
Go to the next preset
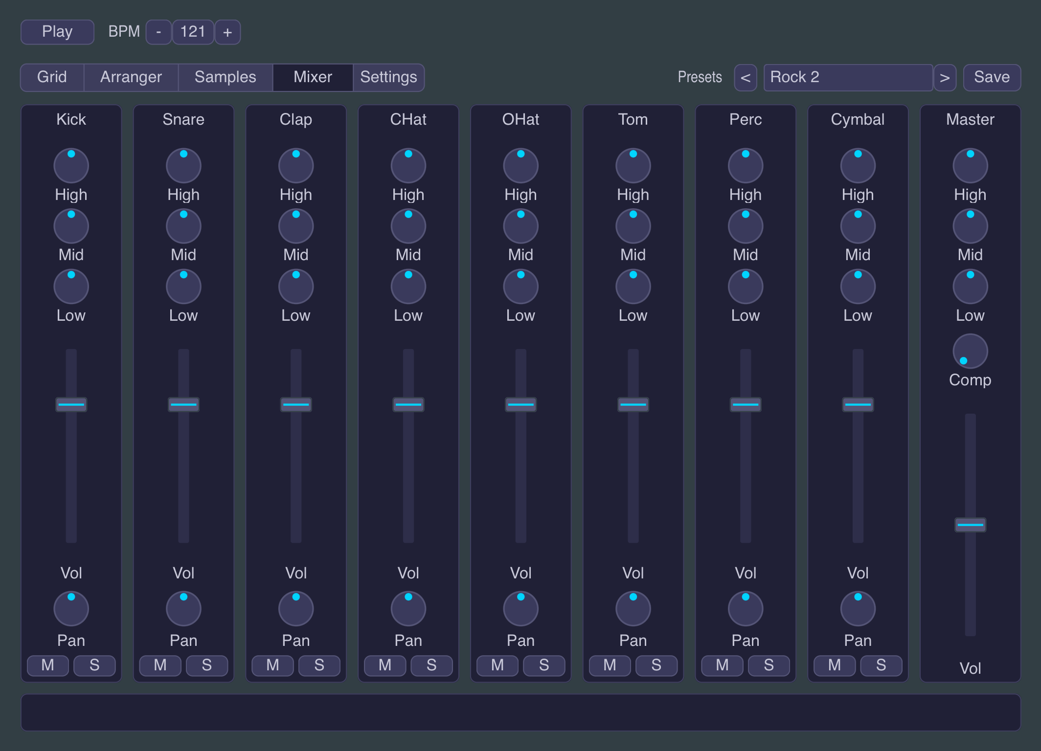945,78
